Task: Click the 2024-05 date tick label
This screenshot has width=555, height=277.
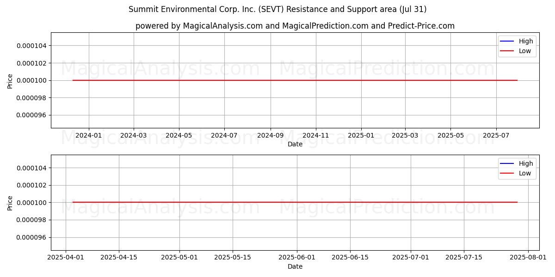Action: pos(179,136)
